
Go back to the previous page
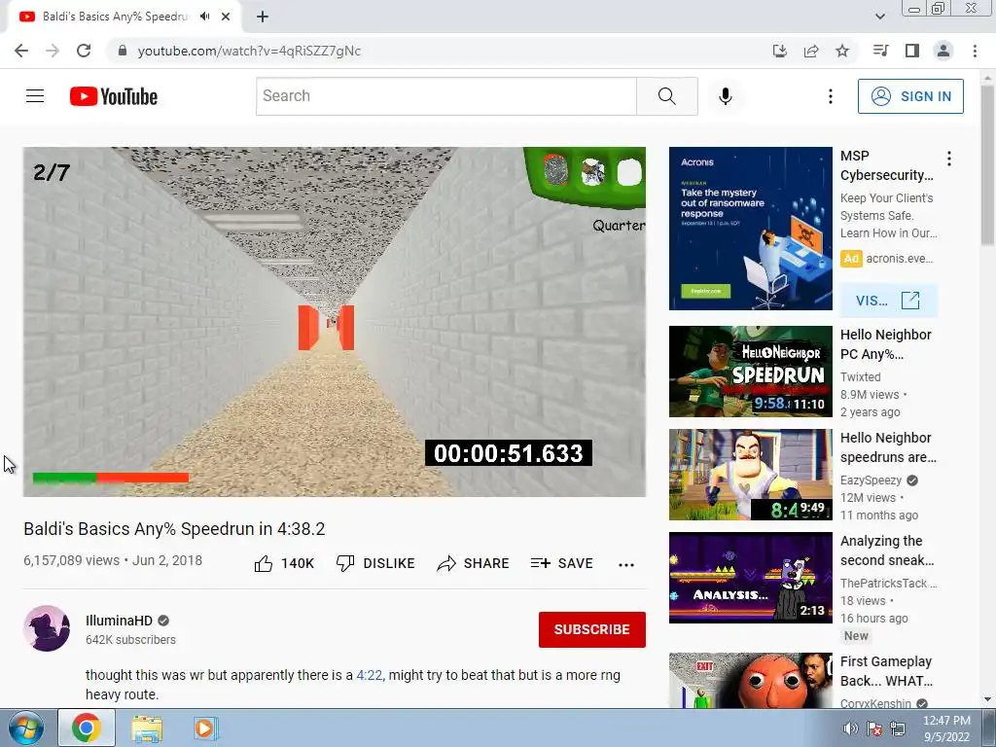tap(21, 51)
